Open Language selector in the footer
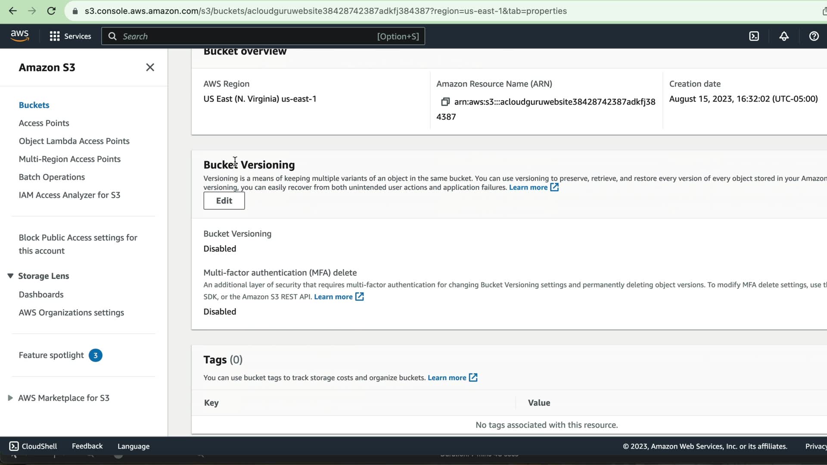 point(134,446)
